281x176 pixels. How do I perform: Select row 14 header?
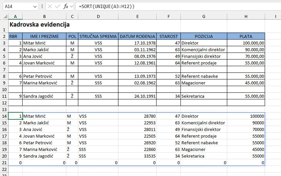pos(4,116)
